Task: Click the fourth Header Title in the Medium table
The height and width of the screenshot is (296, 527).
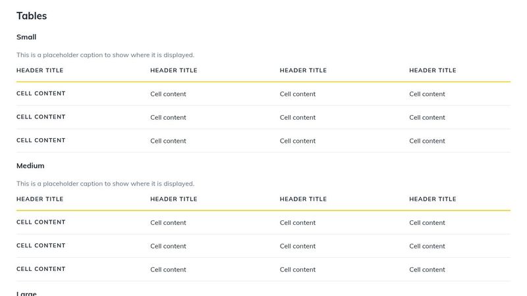Action: click(x=433, y=199)
